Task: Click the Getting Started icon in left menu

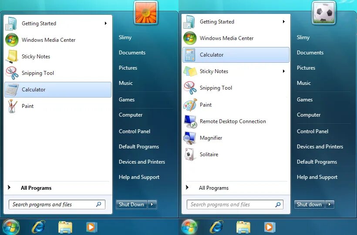Action: point(11,23)
